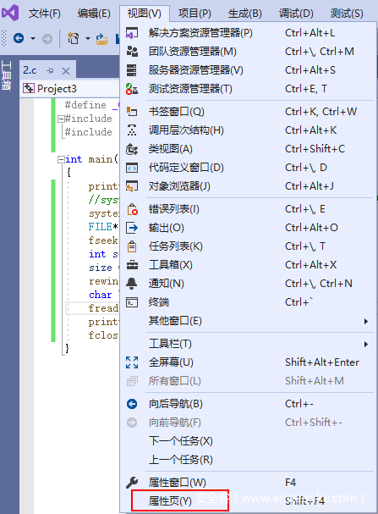Click the Class View icon

[132, 149]
